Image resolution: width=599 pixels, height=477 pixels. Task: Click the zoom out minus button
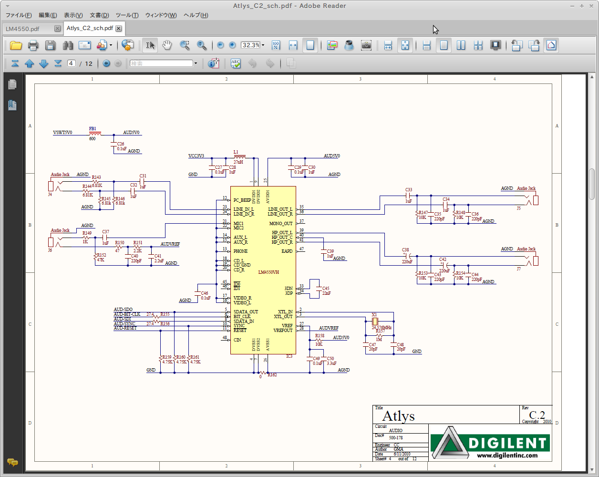coord(220,45)
